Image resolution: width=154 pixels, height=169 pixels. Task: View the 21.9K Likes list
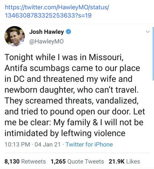124,161
